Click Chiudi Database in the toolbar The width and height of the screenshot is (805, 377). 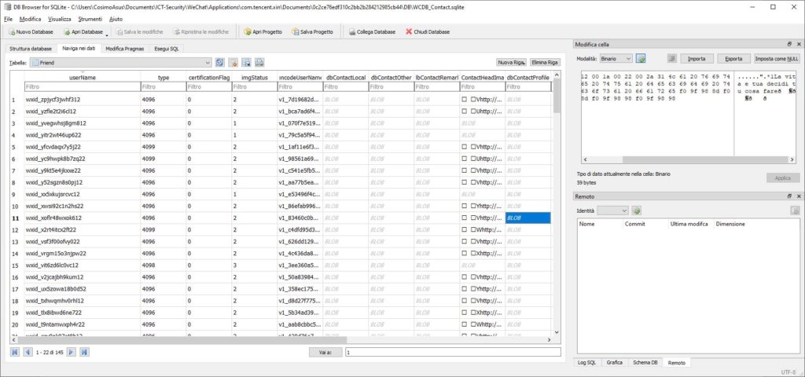click(428, 31)
